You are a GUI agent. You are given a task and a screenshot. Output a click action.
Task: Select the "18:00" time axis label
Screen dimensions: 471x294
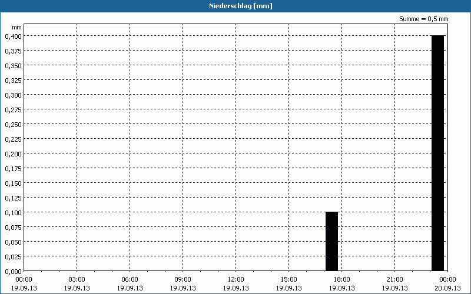[x=342, y=279]
